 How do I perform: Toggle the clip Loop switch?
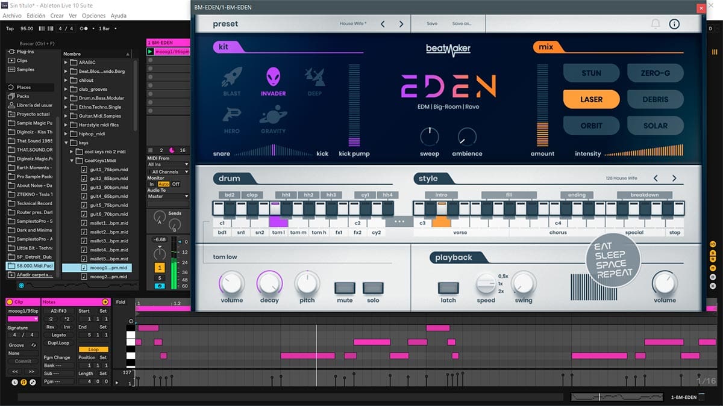93,349
